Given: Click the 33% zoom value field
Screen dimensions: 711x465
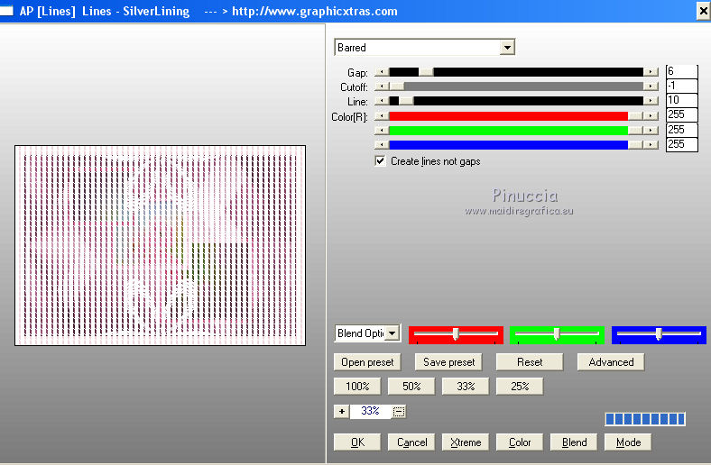Looking at the screenshot, I should [x=371, y=411].
